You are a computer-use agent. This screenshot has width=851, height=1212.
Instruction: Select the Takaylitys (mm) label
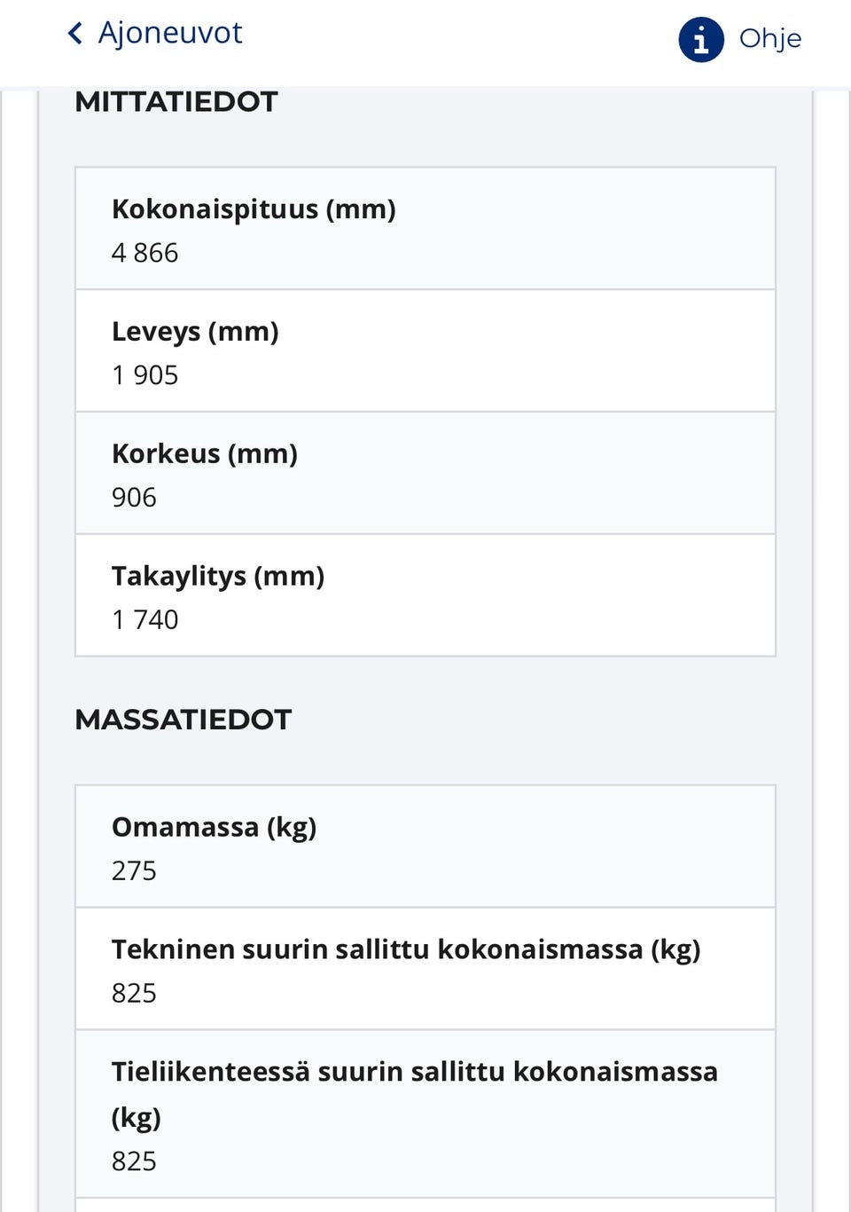pos(218,577)
